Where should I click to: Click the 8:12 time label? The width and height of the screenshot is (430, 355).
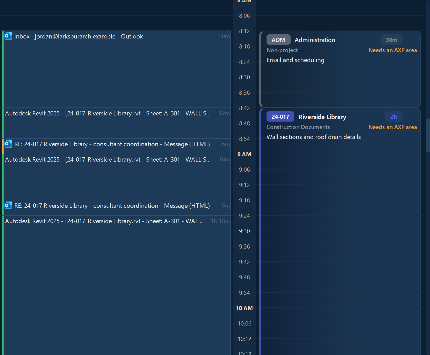(244, 31)
